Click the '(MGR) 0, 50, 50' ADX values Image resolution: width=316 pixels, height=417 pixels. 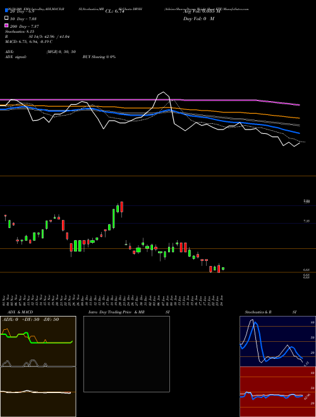pos(61,52)
